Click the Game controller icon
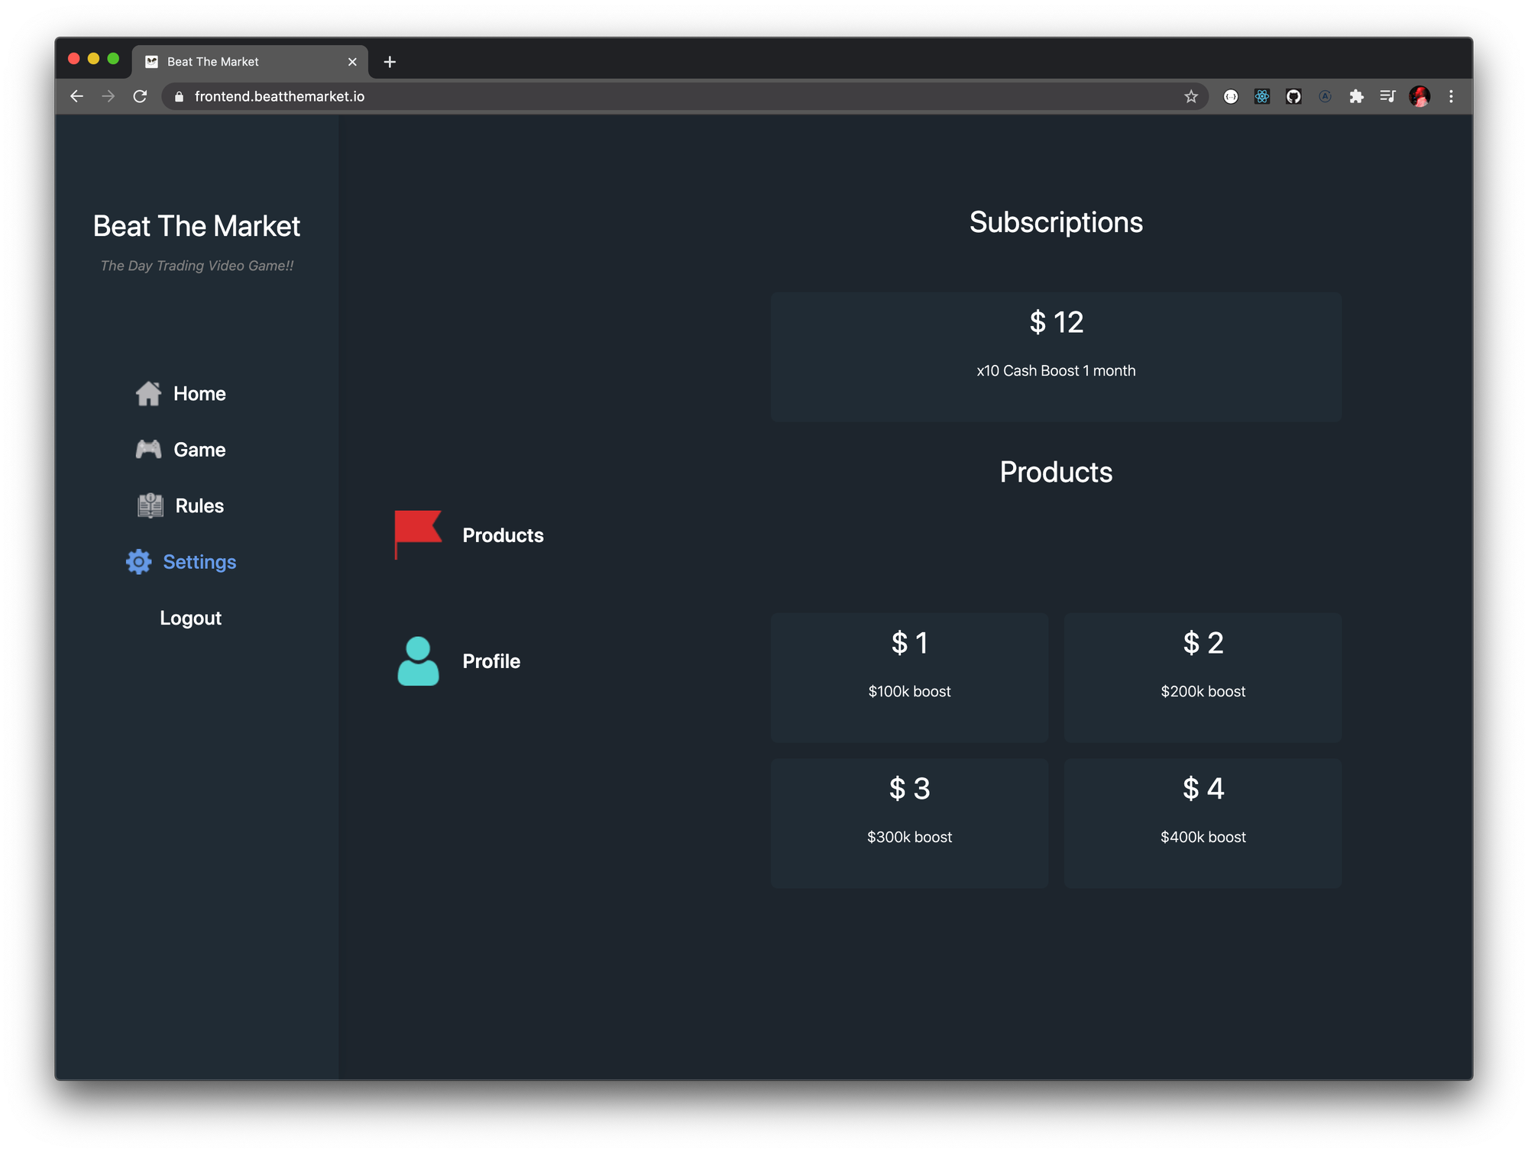 click(x=148, y=449)
